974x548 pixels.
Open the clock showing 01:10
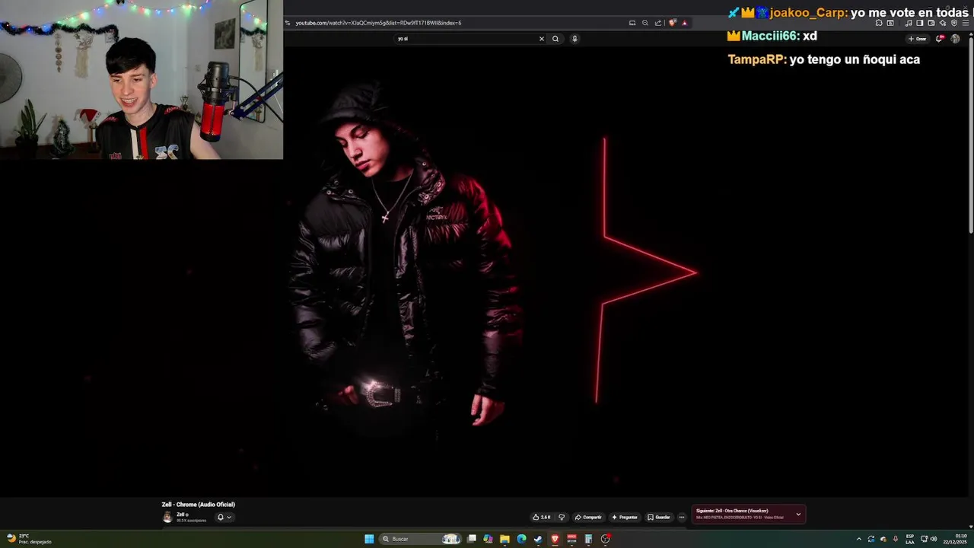[956, 539]
